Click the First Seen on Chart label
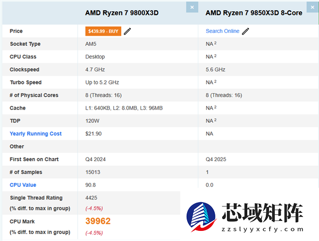 point(34,160)
